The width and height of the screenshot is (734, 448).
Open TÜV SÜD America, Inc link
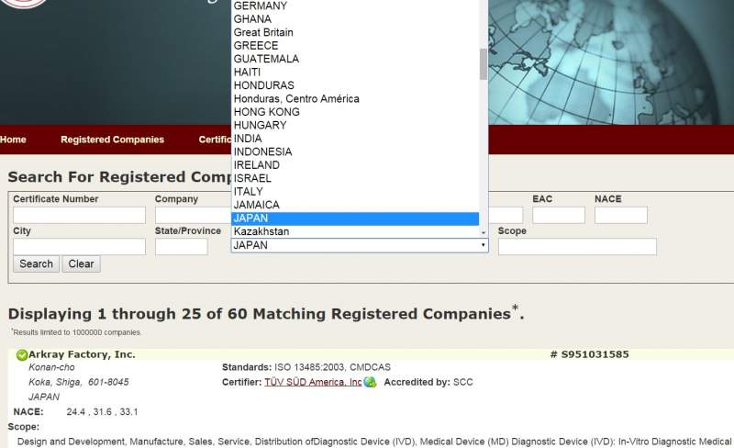pos(313,383)
